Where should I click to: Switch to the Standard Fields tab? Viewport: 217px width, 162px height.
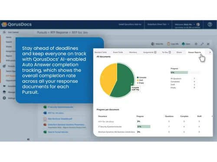(x=101, y=52)
